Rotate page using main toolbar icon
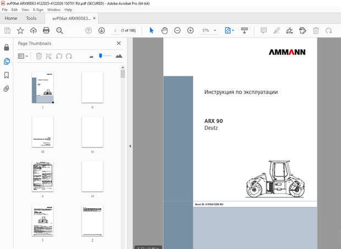Screen dimensions: 341x249 point(328,30)
